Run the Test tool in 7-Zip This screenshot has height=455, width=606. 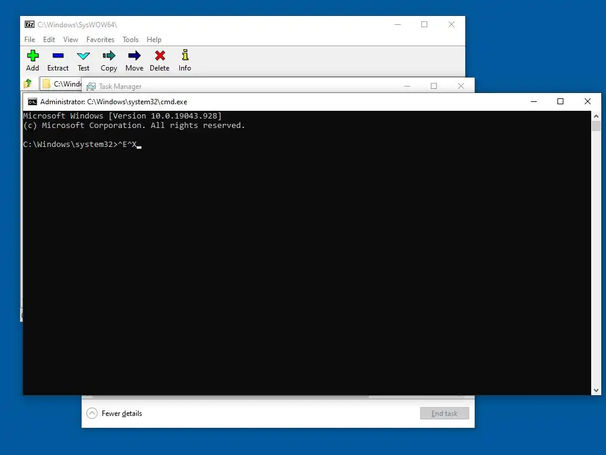(83, 61)
